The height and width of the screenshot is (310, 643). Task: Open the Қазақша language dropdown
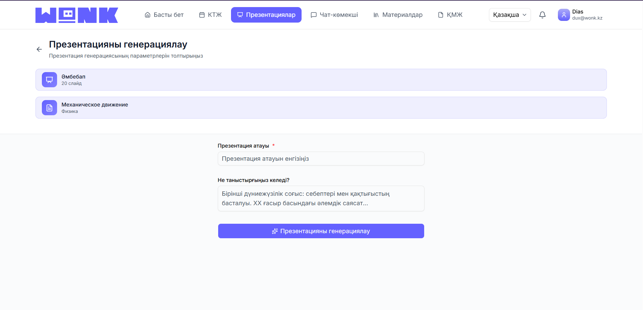point(510,15)
